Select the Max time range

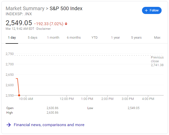click(x=157, y=38)
